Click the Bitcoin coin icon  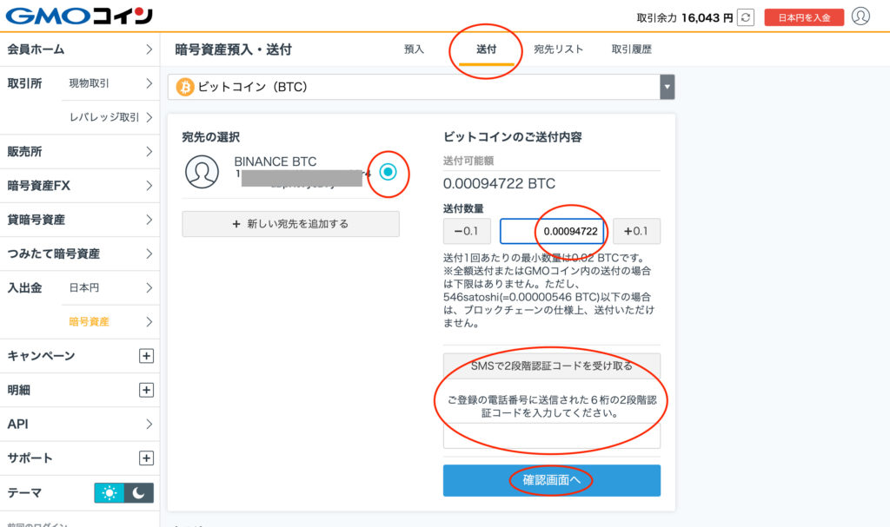pos(185,87)
